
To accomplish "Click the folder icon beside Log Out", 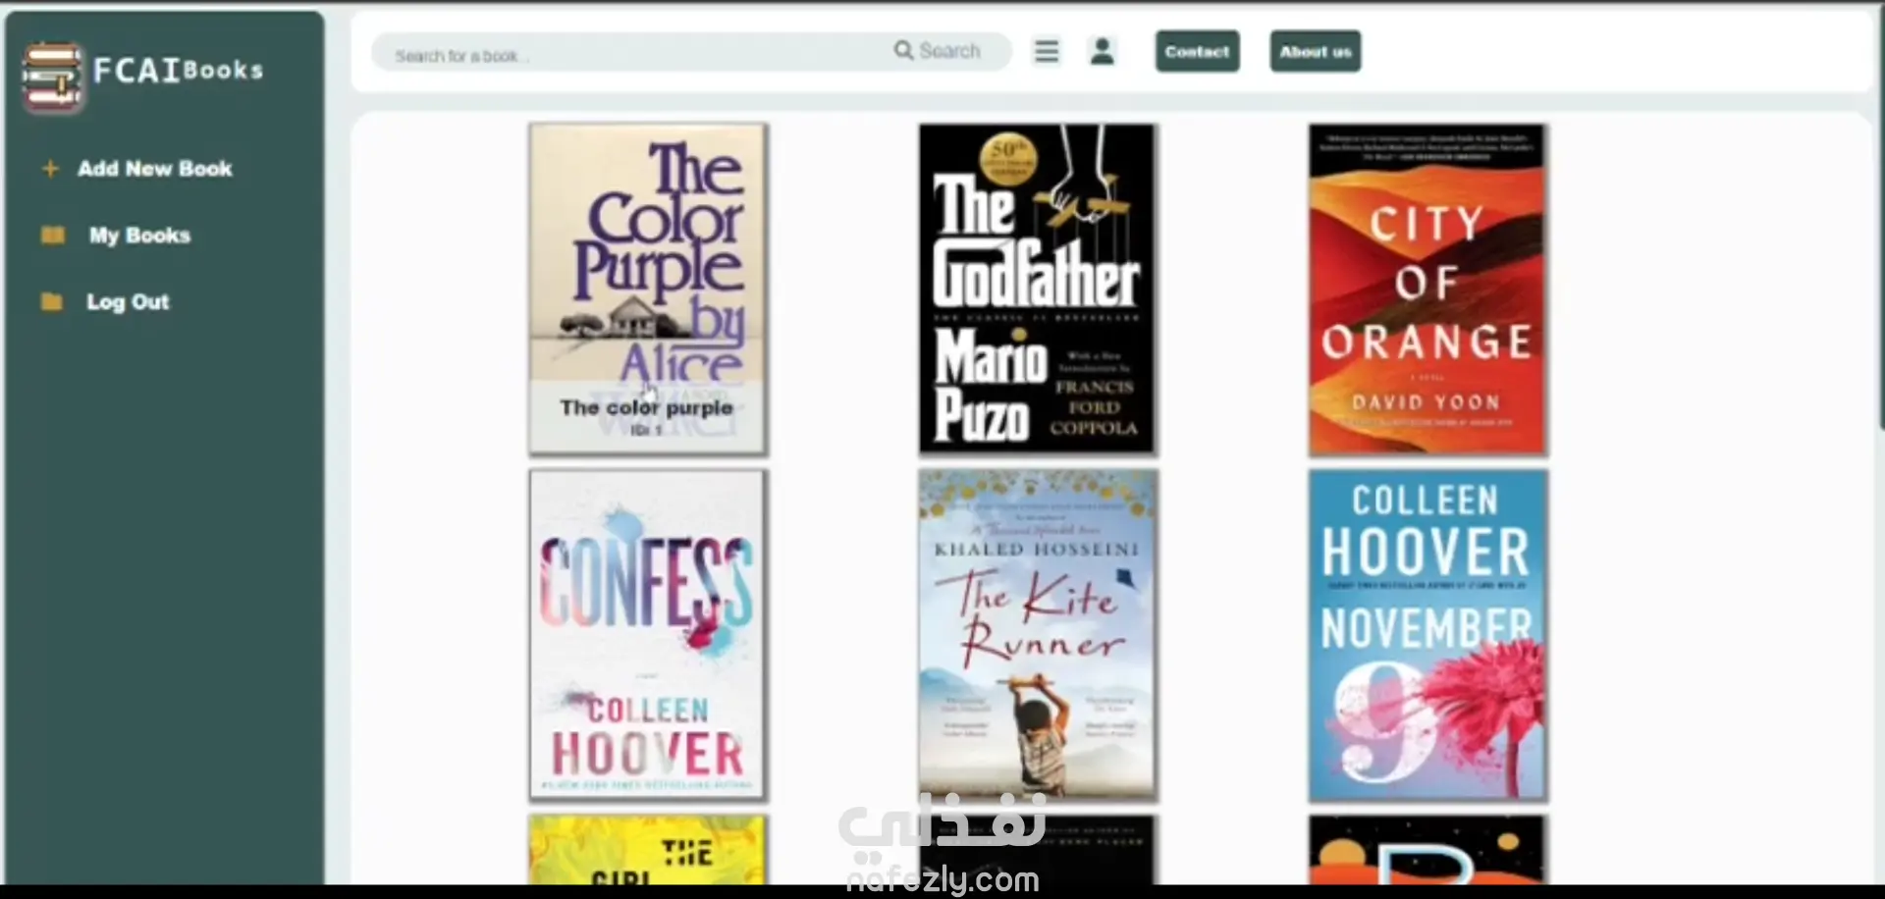I will click(x=52, y=301).
